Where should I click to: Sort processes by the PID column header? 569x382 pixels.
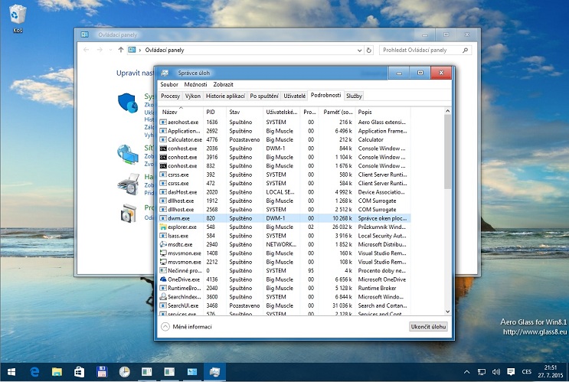(211, 112)
